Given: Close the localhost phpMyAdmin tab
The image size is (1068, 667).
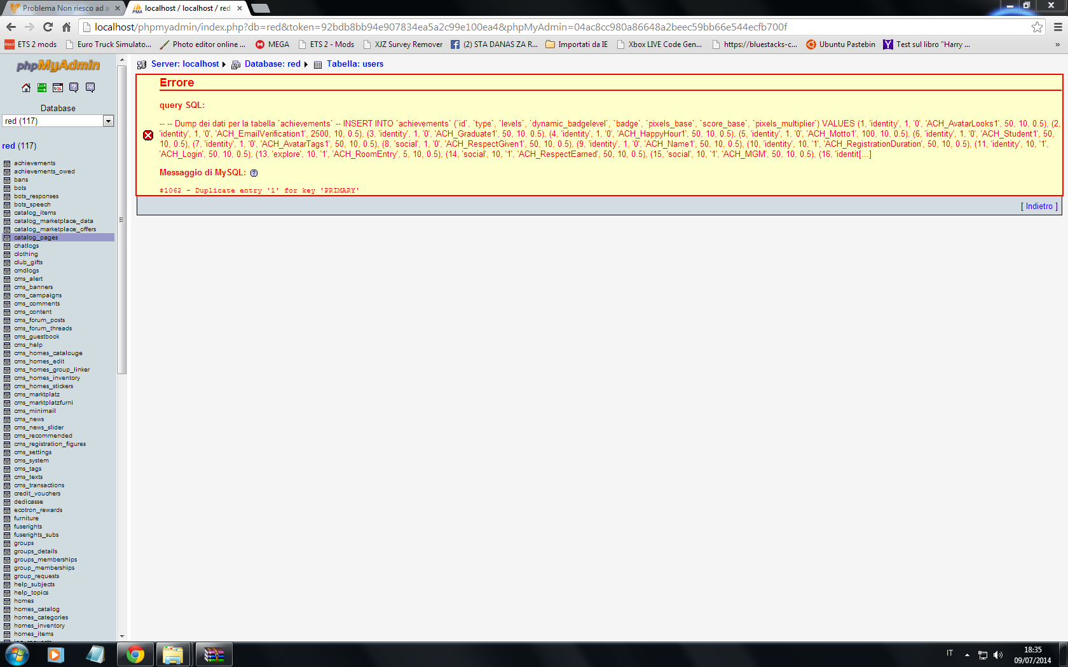Looking at the screenshot, I should [239, 8].
